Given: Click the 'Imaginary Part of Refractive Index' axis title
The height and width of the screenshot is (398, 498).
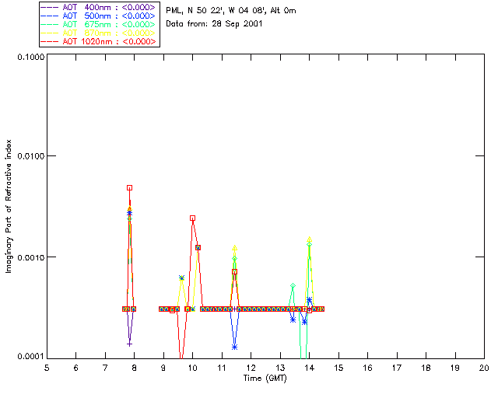Looking at the screenshot, I should click(x=10, y=206).
